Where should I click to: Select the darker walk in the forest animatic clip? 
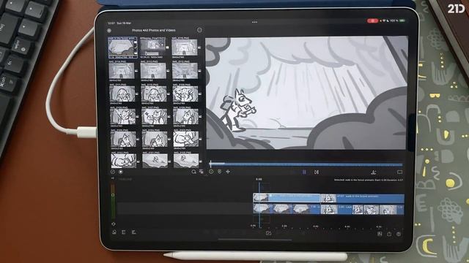coord(362,198)
